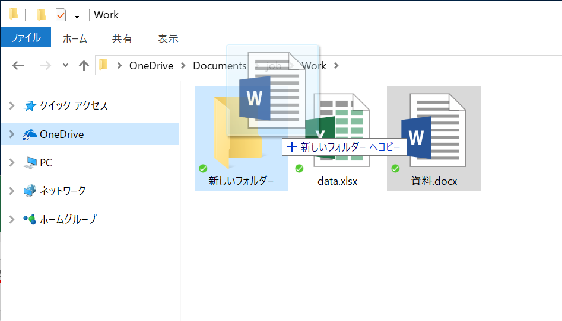Click the クイック アクセス star icon
Screen dimensions: 562x321
(x=30, y=105)
